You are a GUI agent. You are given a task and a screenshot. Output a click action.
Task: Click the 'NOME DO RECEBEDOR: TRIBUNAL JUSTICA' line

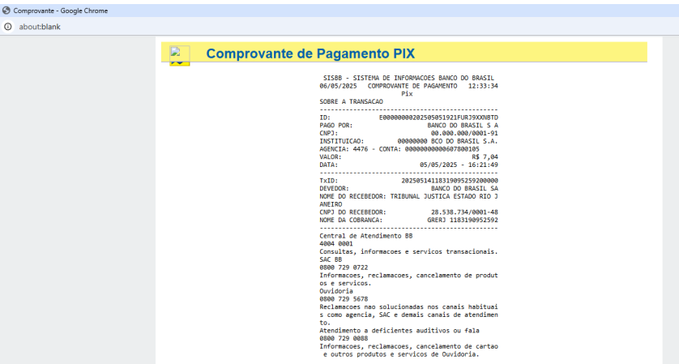coord(409,196)
